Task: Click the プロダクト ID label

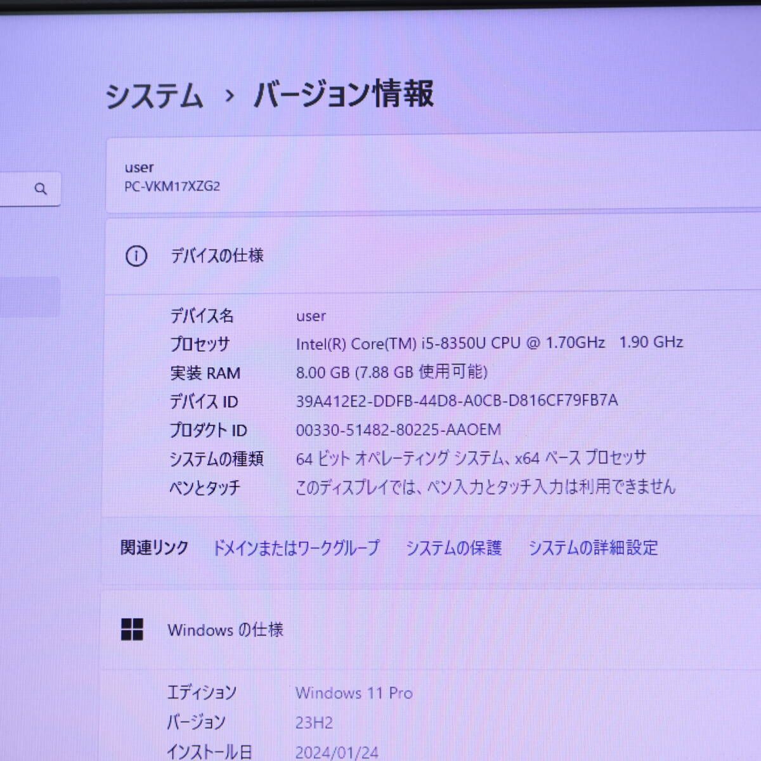Action: (x=208, y=431)
